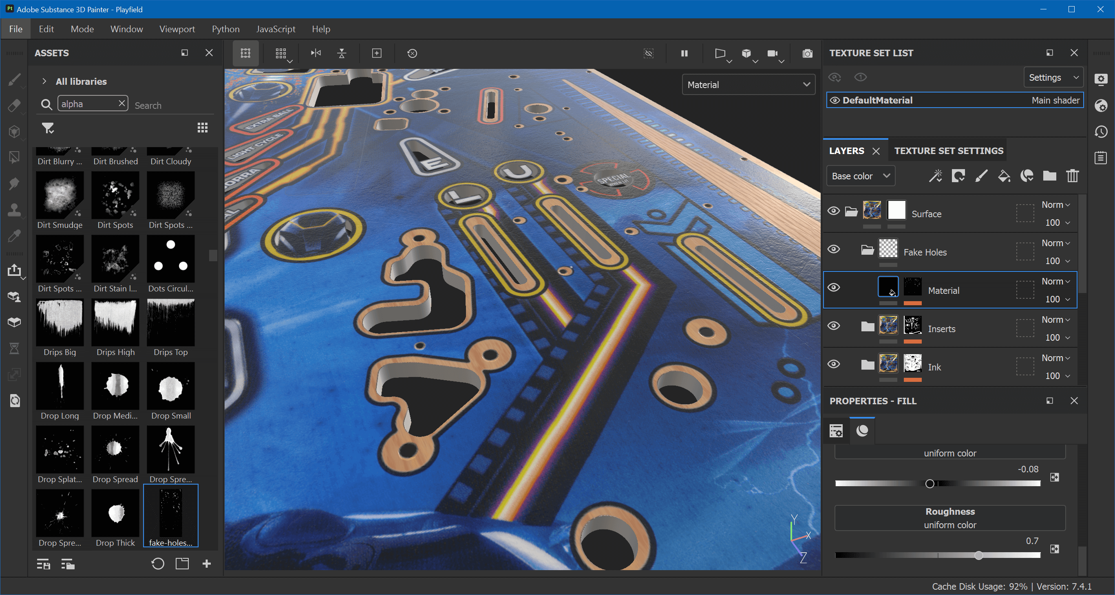This screenshot has height=595, width=1115.
Task: Open the asset filter funnel icon
Action: click(x=48, y=128)
